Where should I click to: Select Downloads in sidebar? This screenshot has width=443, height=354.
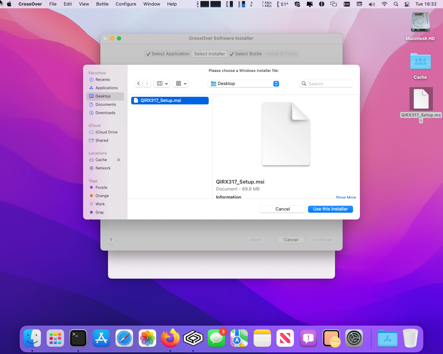coord(105,113)
